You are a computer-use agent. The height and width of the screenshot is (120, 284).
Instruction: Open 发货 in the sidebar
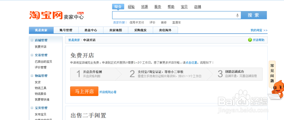point(38,82)
